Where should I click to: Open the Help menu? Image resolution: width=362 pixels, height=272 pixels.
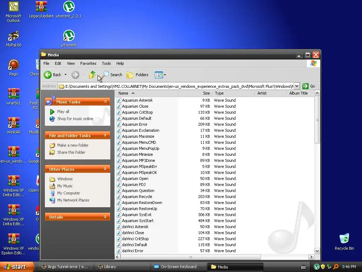pyautogui.click(x=120, y=63)
